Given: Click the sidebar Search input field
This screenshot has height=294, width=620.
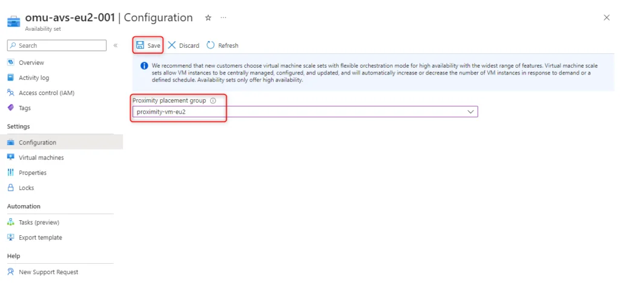Looking at the screenshot, I should [x=56, y=45].
